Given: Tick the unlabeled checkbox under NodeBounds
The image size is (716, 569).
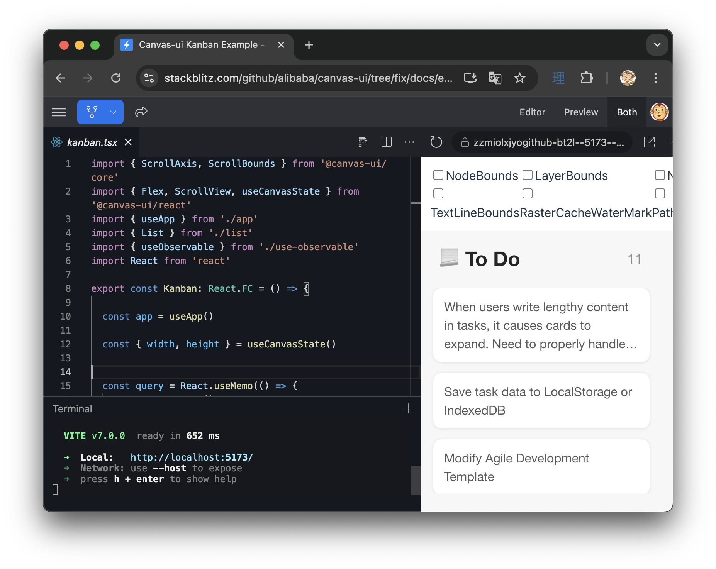Looking at the screenshot, I should tap(438, 193).
